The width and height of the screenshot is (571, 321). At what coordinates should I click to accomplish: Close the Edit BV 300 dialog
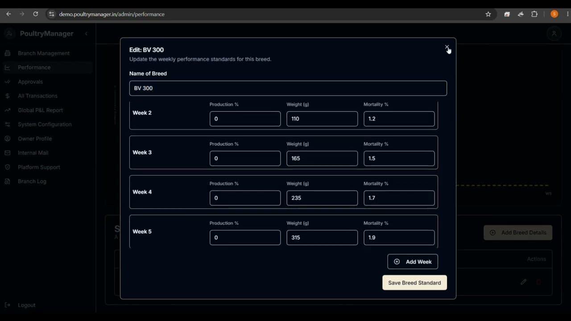[x=447, y=47]
